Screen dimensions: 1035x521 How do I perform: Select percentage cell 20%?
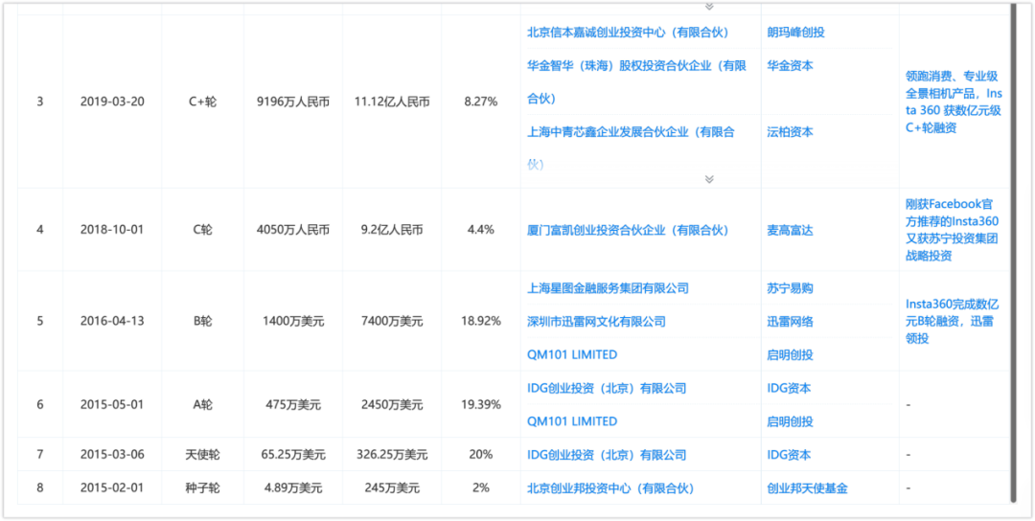click(480, 454)
